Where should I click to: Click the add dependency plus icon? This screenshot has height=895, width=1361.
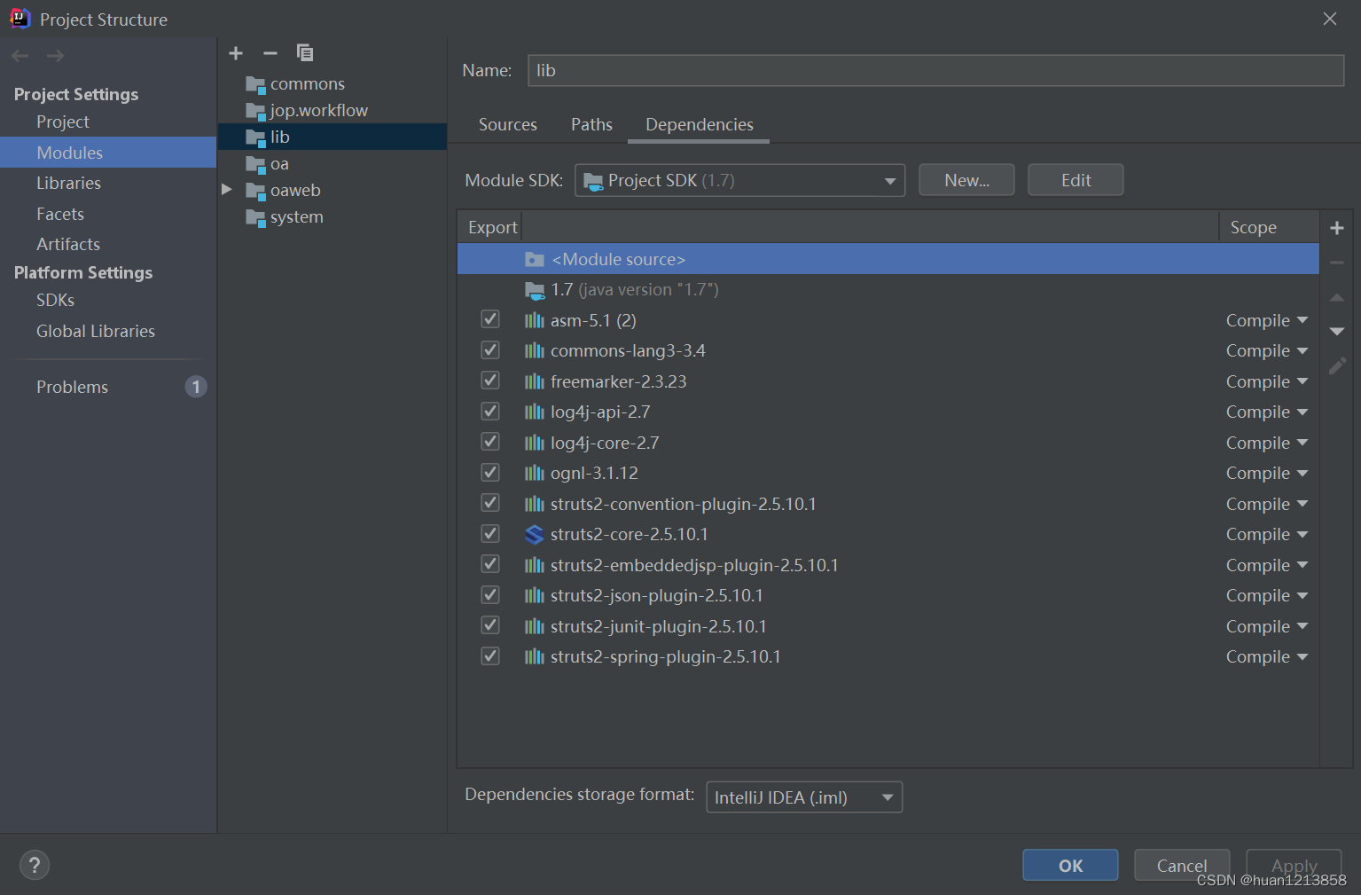click(x=1337, y=228)
